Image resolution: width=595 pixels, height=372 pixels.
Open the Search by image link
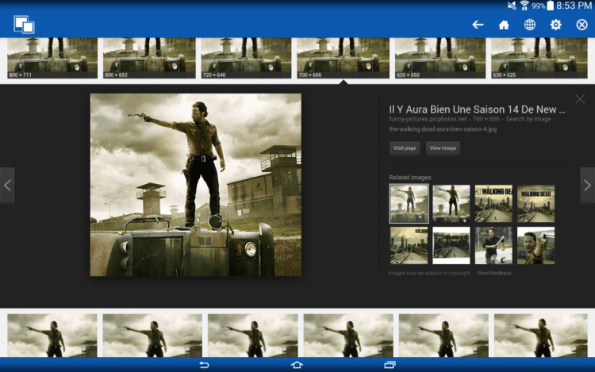528,119
